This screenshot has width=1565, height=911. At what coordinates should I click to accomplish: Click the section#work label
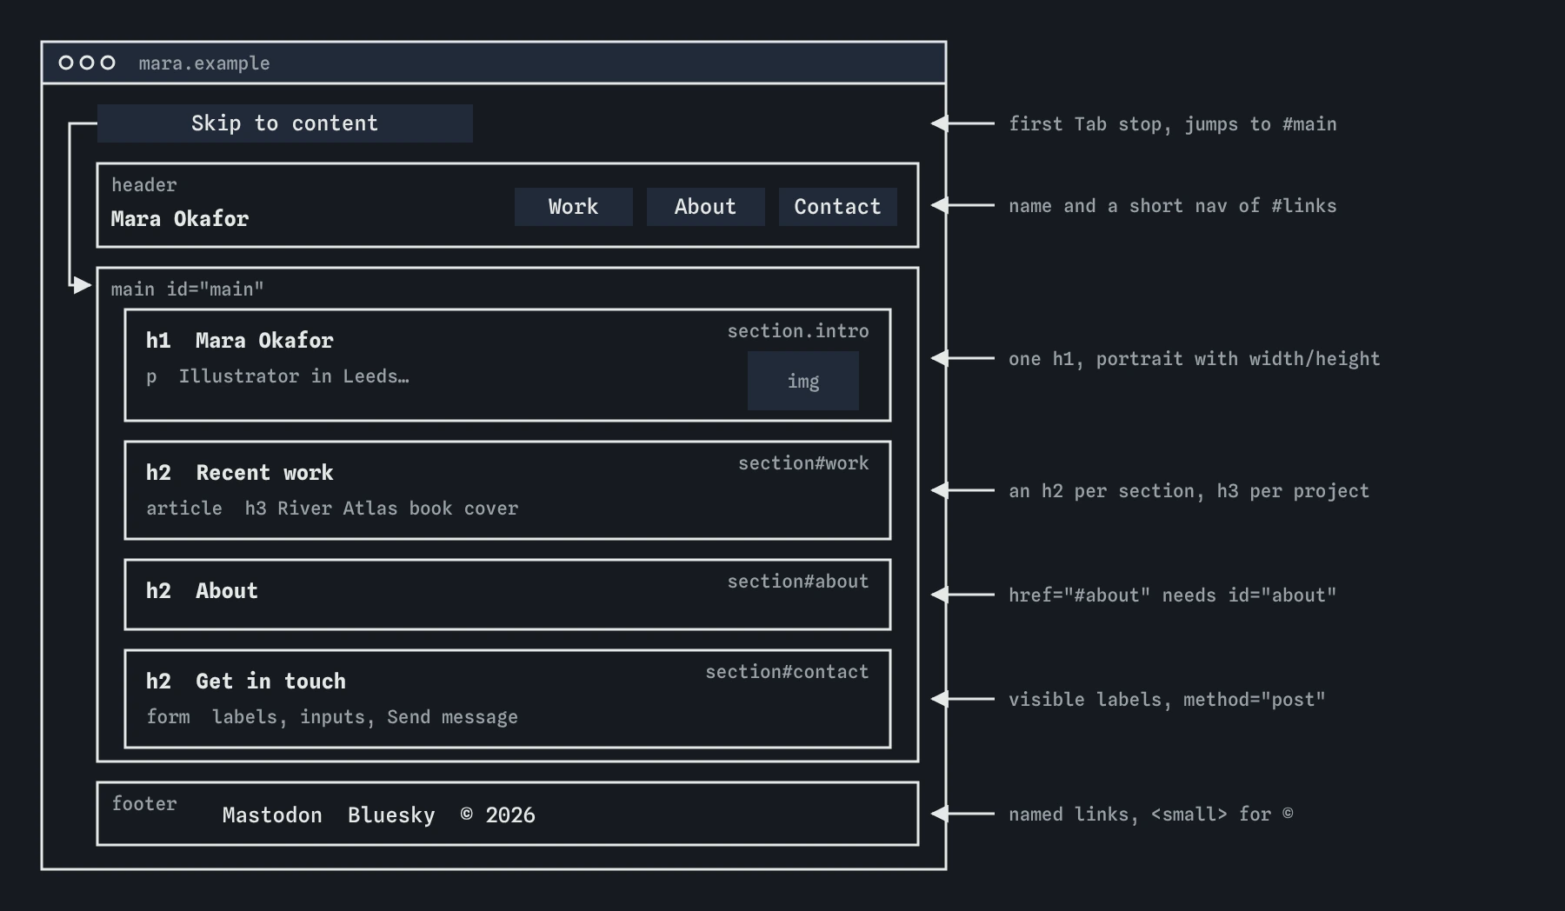click(803, 463)
